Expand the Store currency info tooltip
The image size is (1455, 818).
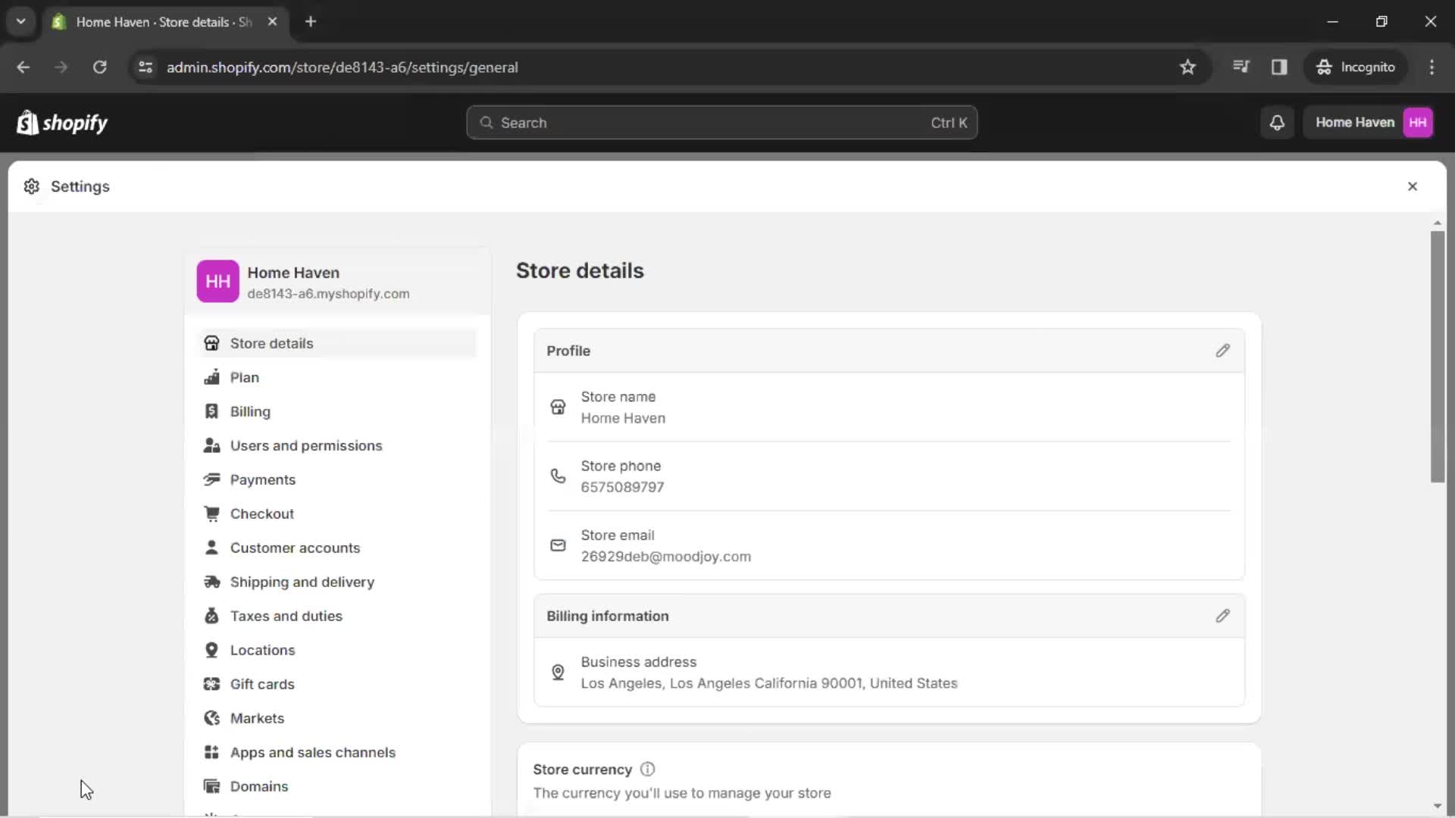click(x=646, y=769)
